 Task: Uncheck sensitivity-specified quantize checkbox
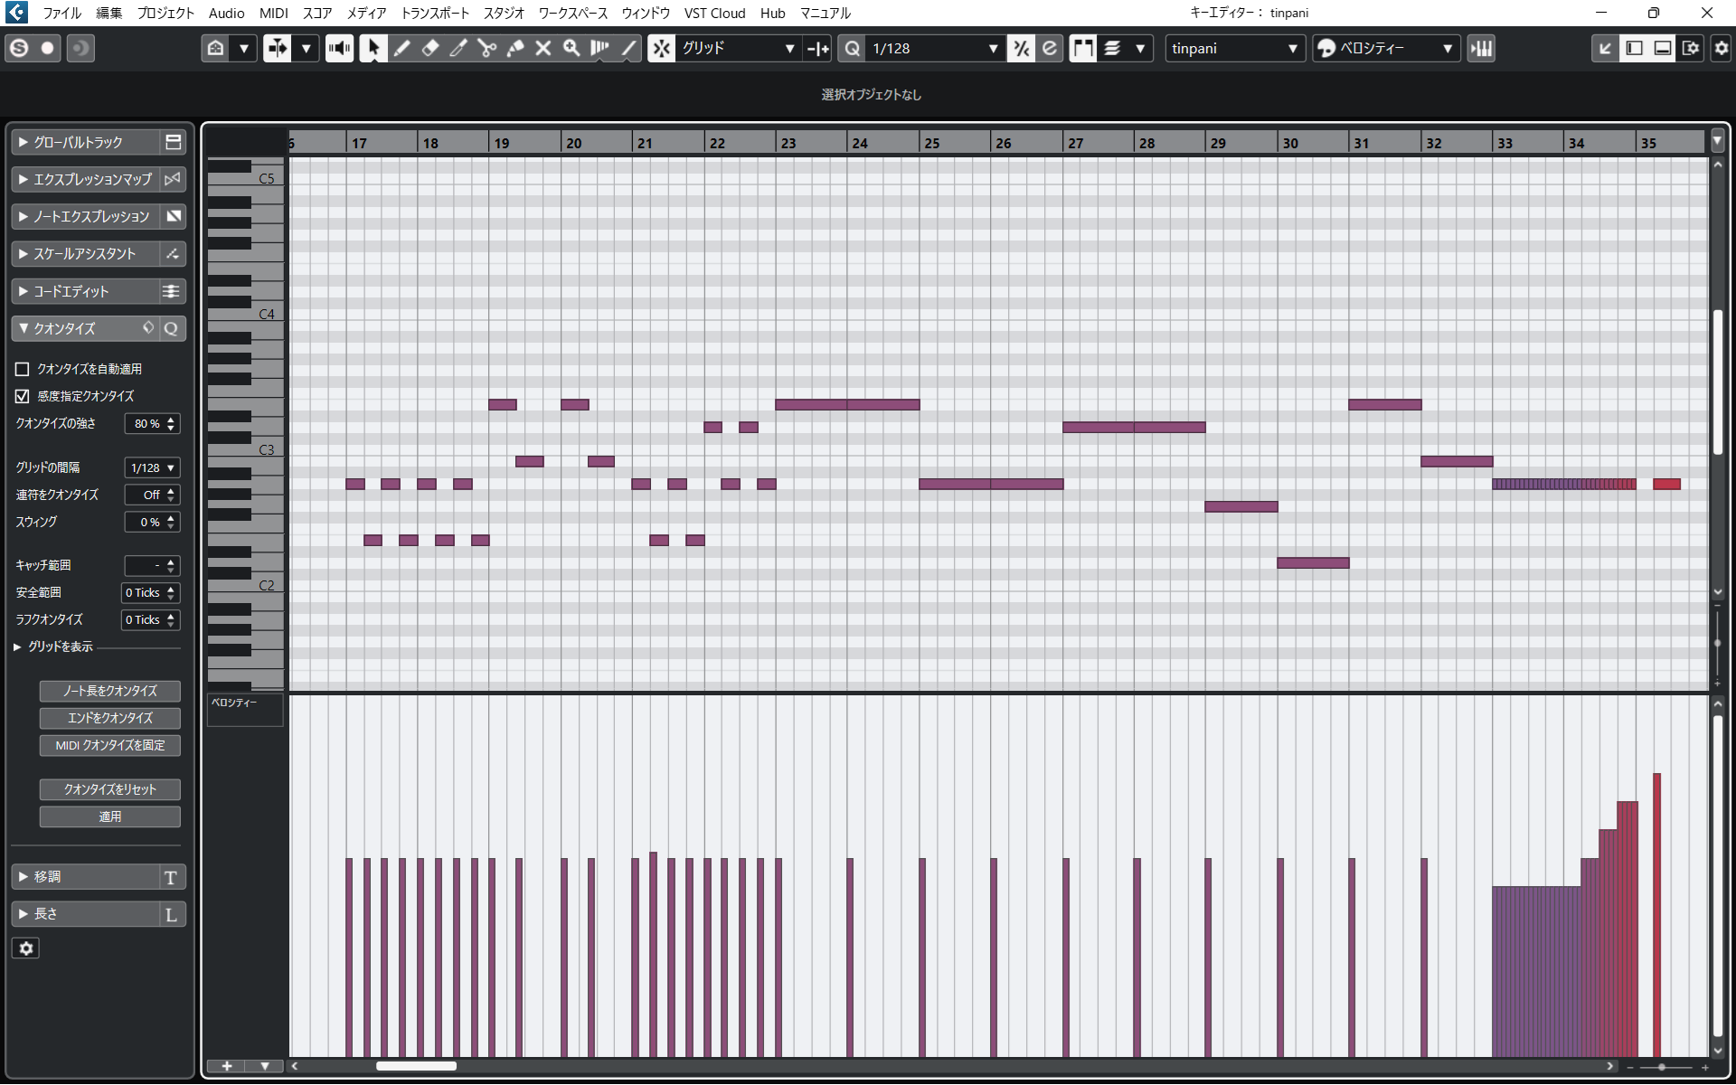click(23, 396)
